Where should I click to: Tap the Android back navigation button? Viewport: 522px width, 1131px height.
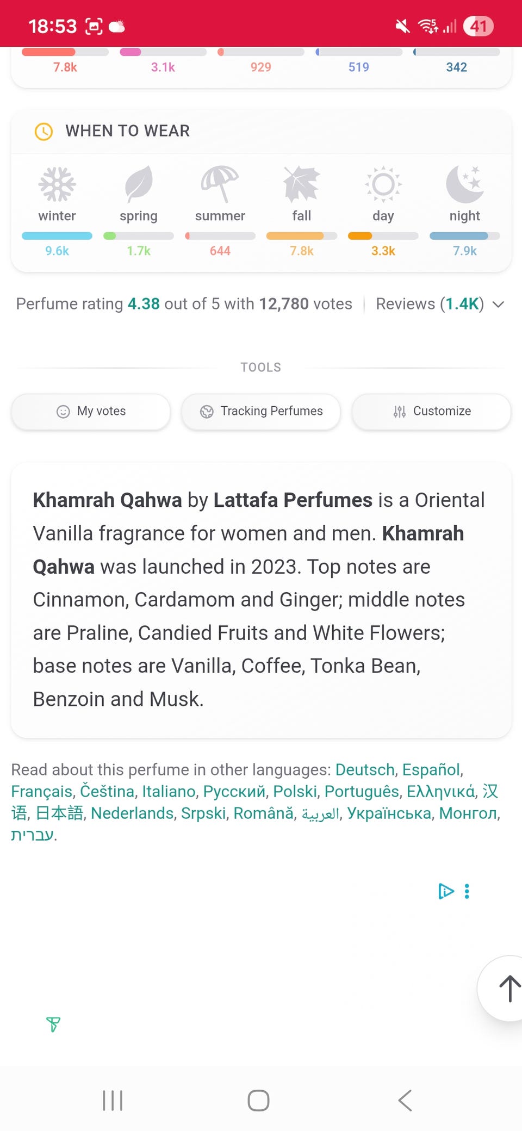(405, 1101)
